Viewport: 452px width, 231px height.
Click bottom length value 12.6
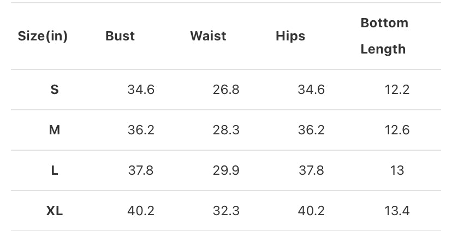coord(397,130)
